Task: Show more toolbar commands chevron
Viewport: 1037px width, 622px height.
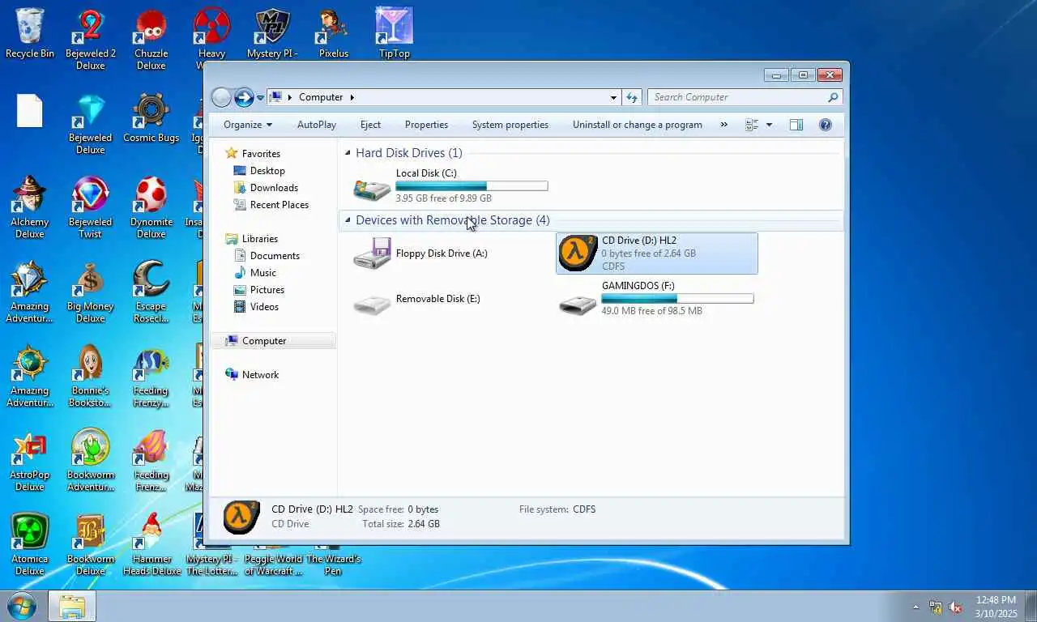Action: tap(723, 125)
